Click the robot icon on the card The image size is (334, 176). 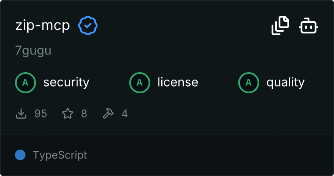(309, 26)
